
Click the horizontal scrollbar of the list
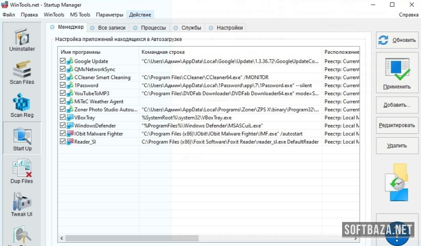(208, 238)
